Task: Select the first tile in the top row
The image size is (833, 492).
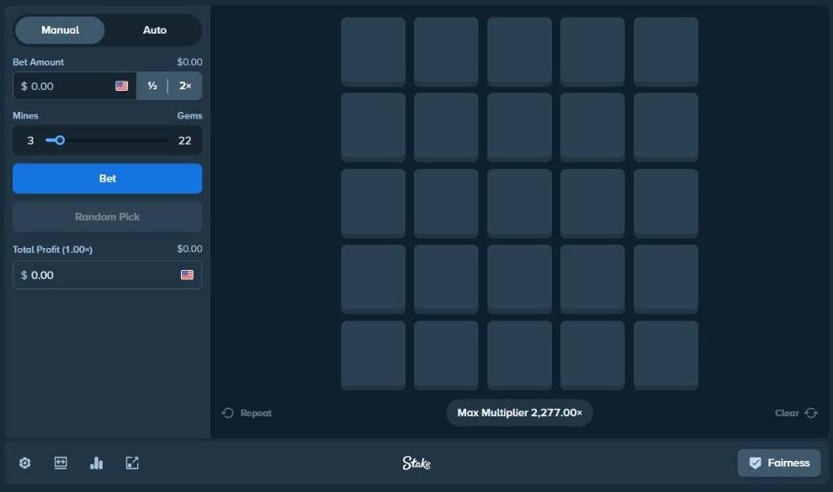Action: pos(373,51)
